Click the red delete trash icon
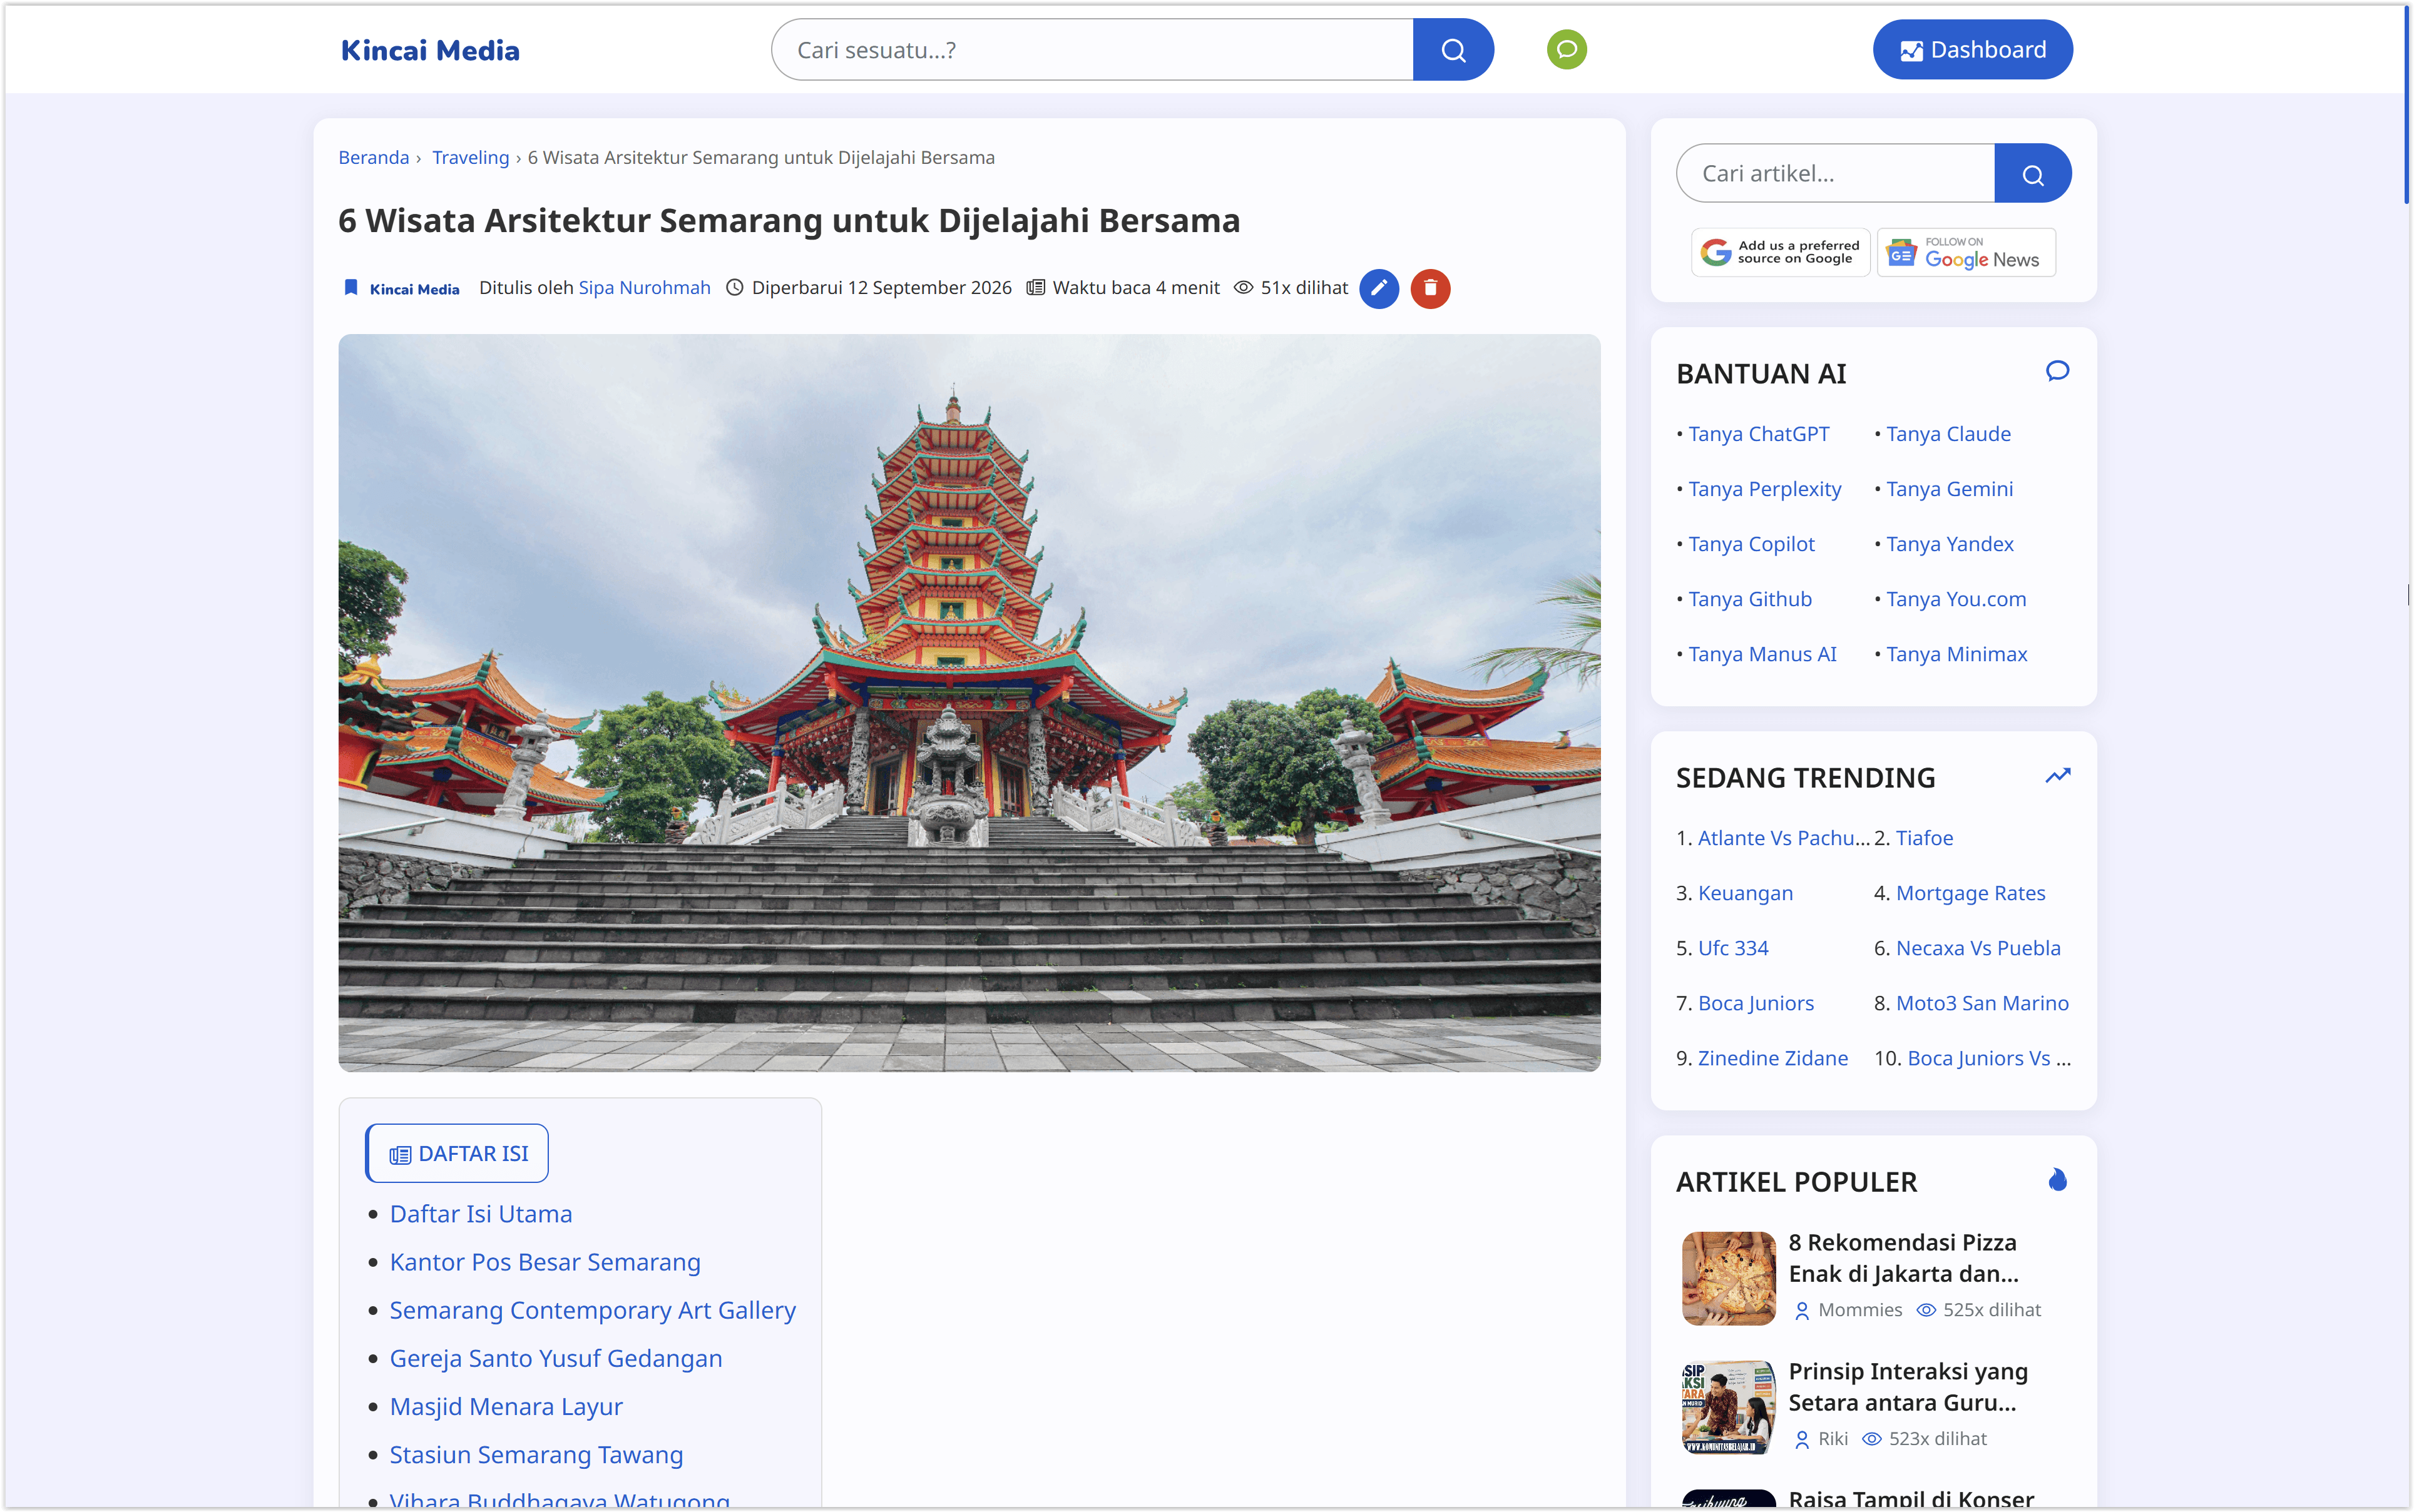The height and width of the screenshot is (1512, 2414). pos(1431,288)
